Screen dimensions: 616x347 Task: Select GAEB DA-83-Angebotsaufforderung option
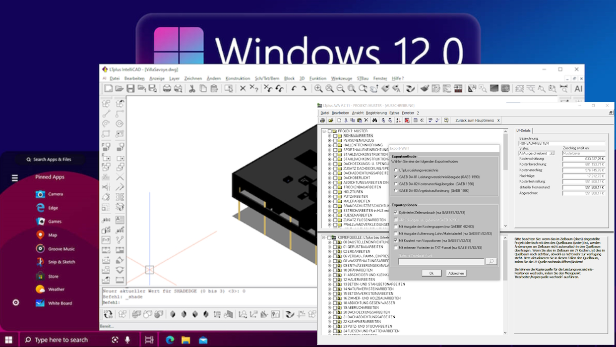tap(396, 191)
